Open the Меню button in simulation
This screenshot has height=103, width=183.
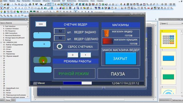point(39,83)
